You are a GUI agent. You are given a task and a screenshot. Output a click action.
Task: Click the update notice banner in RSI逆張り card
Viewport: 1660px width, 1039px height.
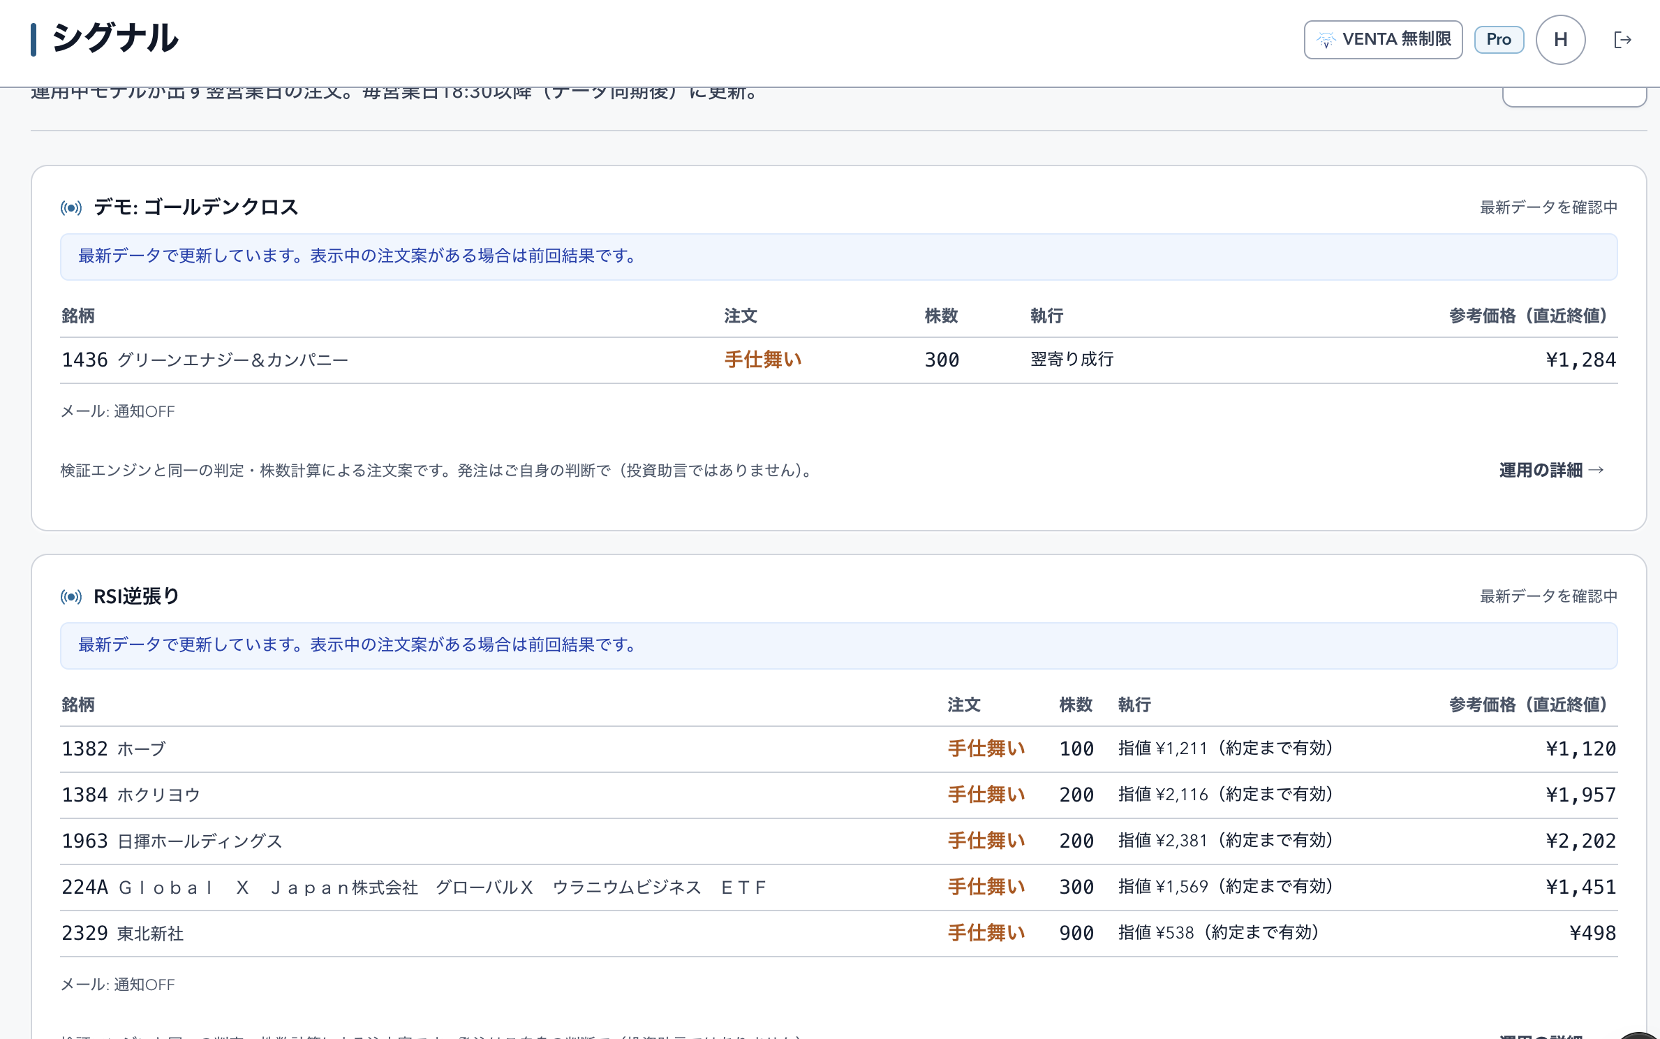pos(838,646)
